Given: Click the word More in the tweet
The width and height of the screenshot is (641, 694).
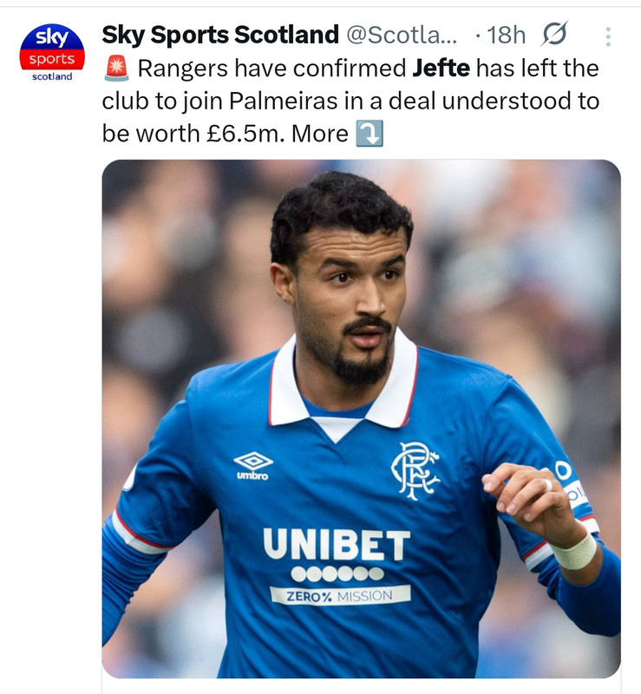Looking at the screenshot, I should pyautogui.click(x=320, y=134).
